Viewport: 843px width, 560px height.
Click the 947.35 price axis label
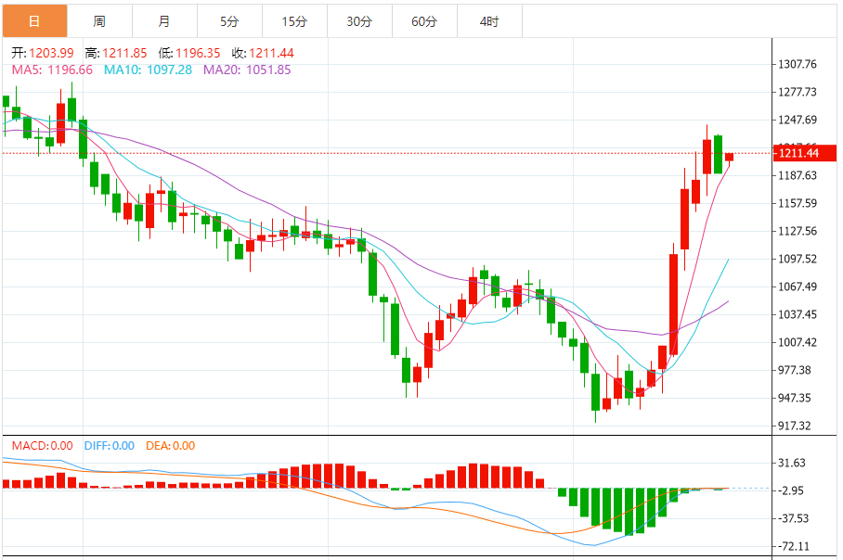794,399
